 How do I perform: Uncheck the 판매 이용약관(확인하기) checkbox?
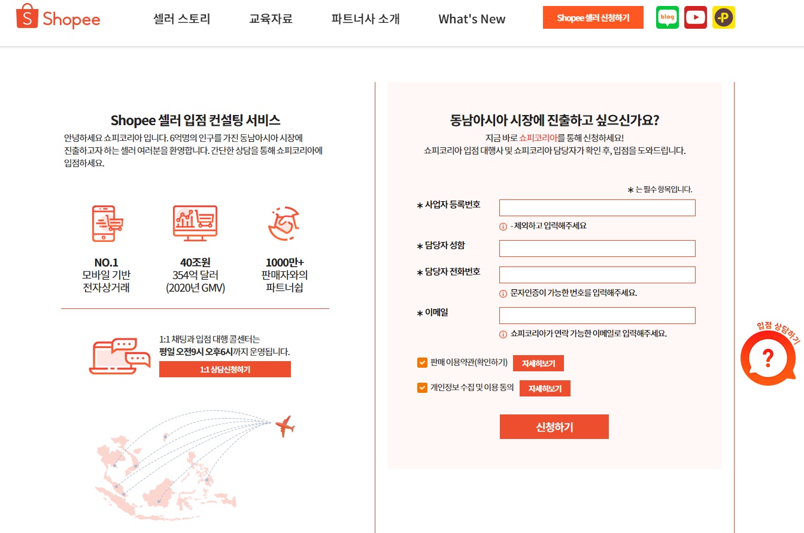(x=422, y=362)
